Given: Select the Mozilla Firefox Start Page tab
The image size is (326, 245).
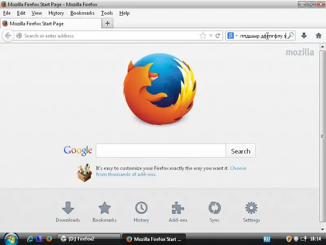Looking at the screenshot, I should 51,23.
